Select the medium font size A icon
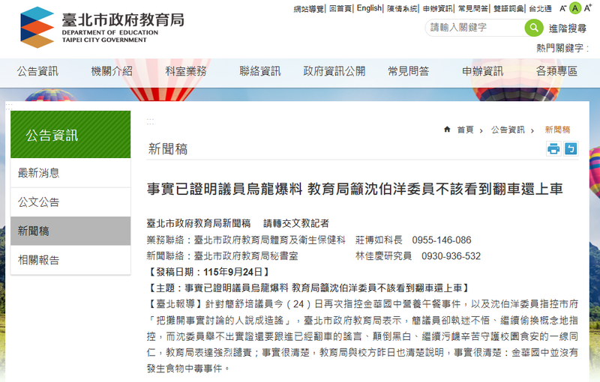The image size is (600, 382). tap(574, 8)
